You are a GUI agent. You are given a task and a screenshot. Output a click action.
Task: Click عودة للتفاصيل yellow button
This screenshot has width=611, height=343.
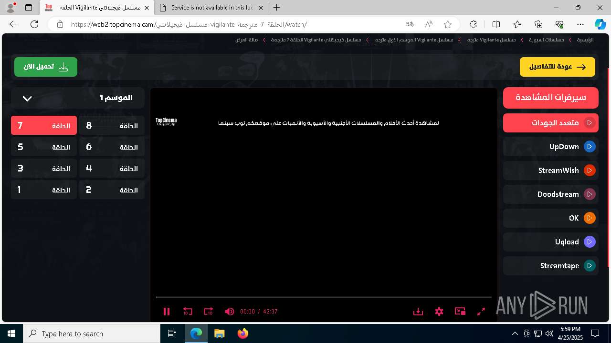pos(558,67)
